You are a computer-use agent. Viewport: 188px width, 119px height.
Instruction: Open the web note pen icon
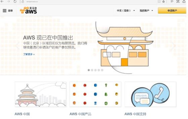[178, 2]
